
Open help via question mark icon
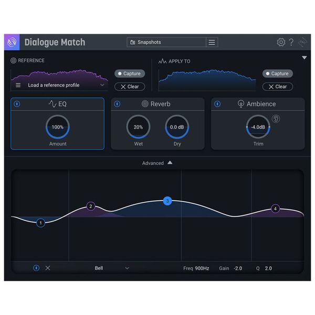tap(291, 42)
